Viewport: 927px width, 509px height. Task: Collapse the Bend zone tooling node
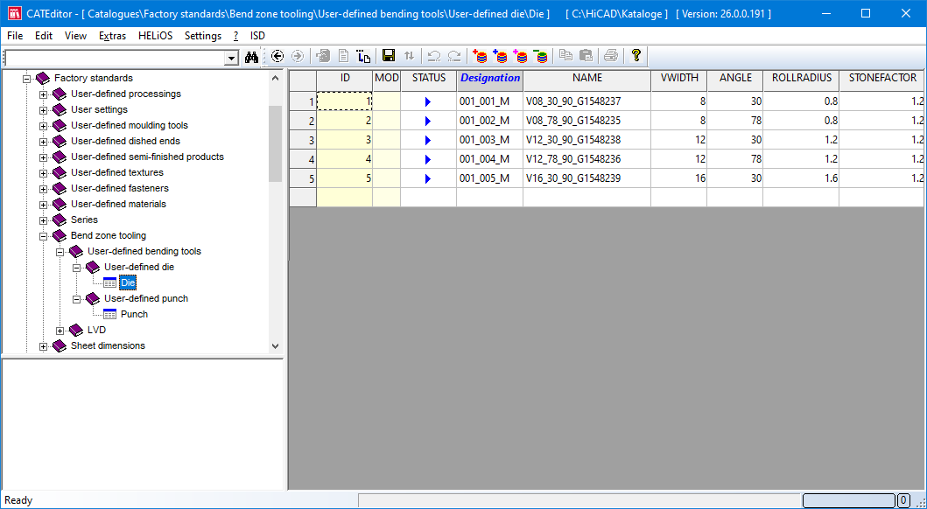tap(43, 236)
